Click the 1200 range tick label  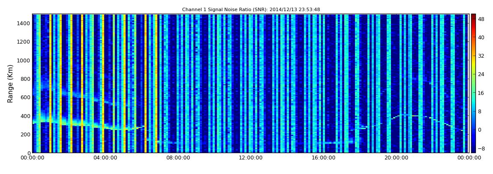pyautogui.click(x=24, y=42)
